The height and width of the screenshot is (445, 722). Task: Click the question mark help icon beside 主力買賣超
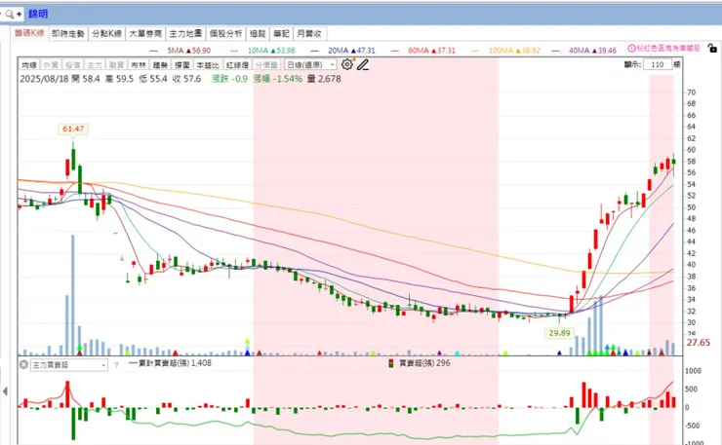pyautogui.click(x=116, y=365)
